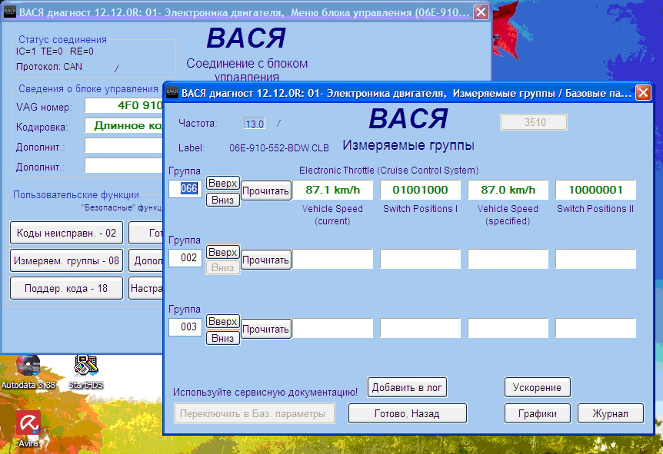Screen dimensions: 663x454
Task: Open Коды неисправн. - 02 in back window
Action: [66, 233]
